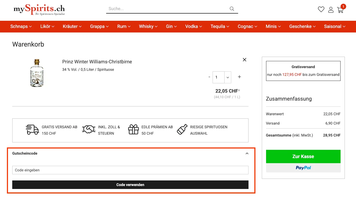Screen dimensions: 356x202
Task: Expand the Whisky category menu
Action: (148, 26)
